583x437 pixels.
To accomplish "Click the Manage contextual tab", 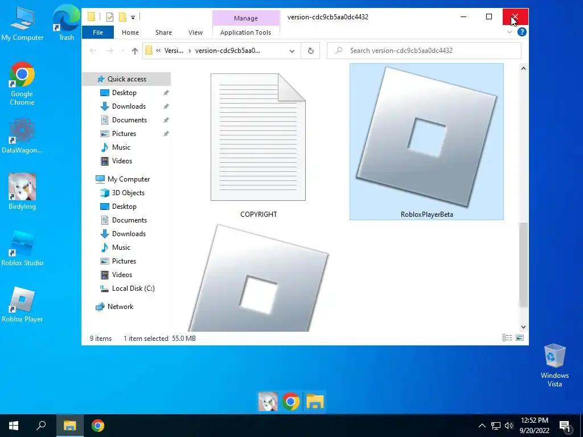I will [x=246, y=18].
